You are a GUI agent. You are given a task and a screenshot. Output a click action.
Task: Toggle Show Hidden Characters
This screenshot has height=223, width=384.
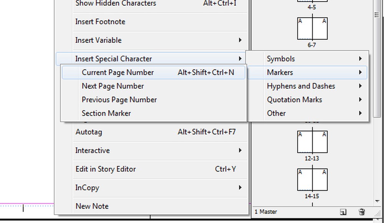(116, 4)
